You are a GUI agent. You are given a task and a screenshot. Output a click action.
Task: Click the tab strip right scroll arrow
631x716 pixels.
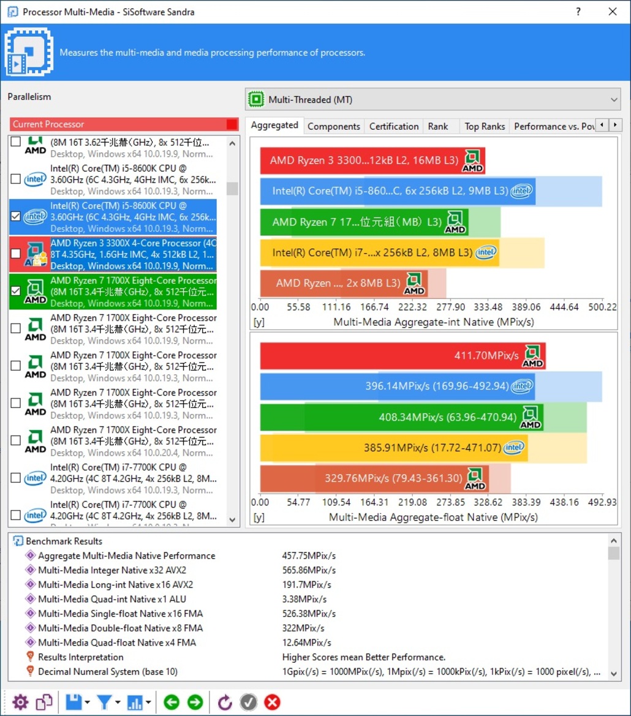[x=615, y=125]
